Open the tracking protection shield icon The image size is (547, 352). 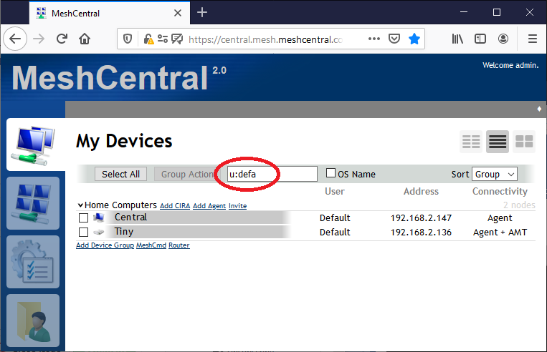pos(128,39)
